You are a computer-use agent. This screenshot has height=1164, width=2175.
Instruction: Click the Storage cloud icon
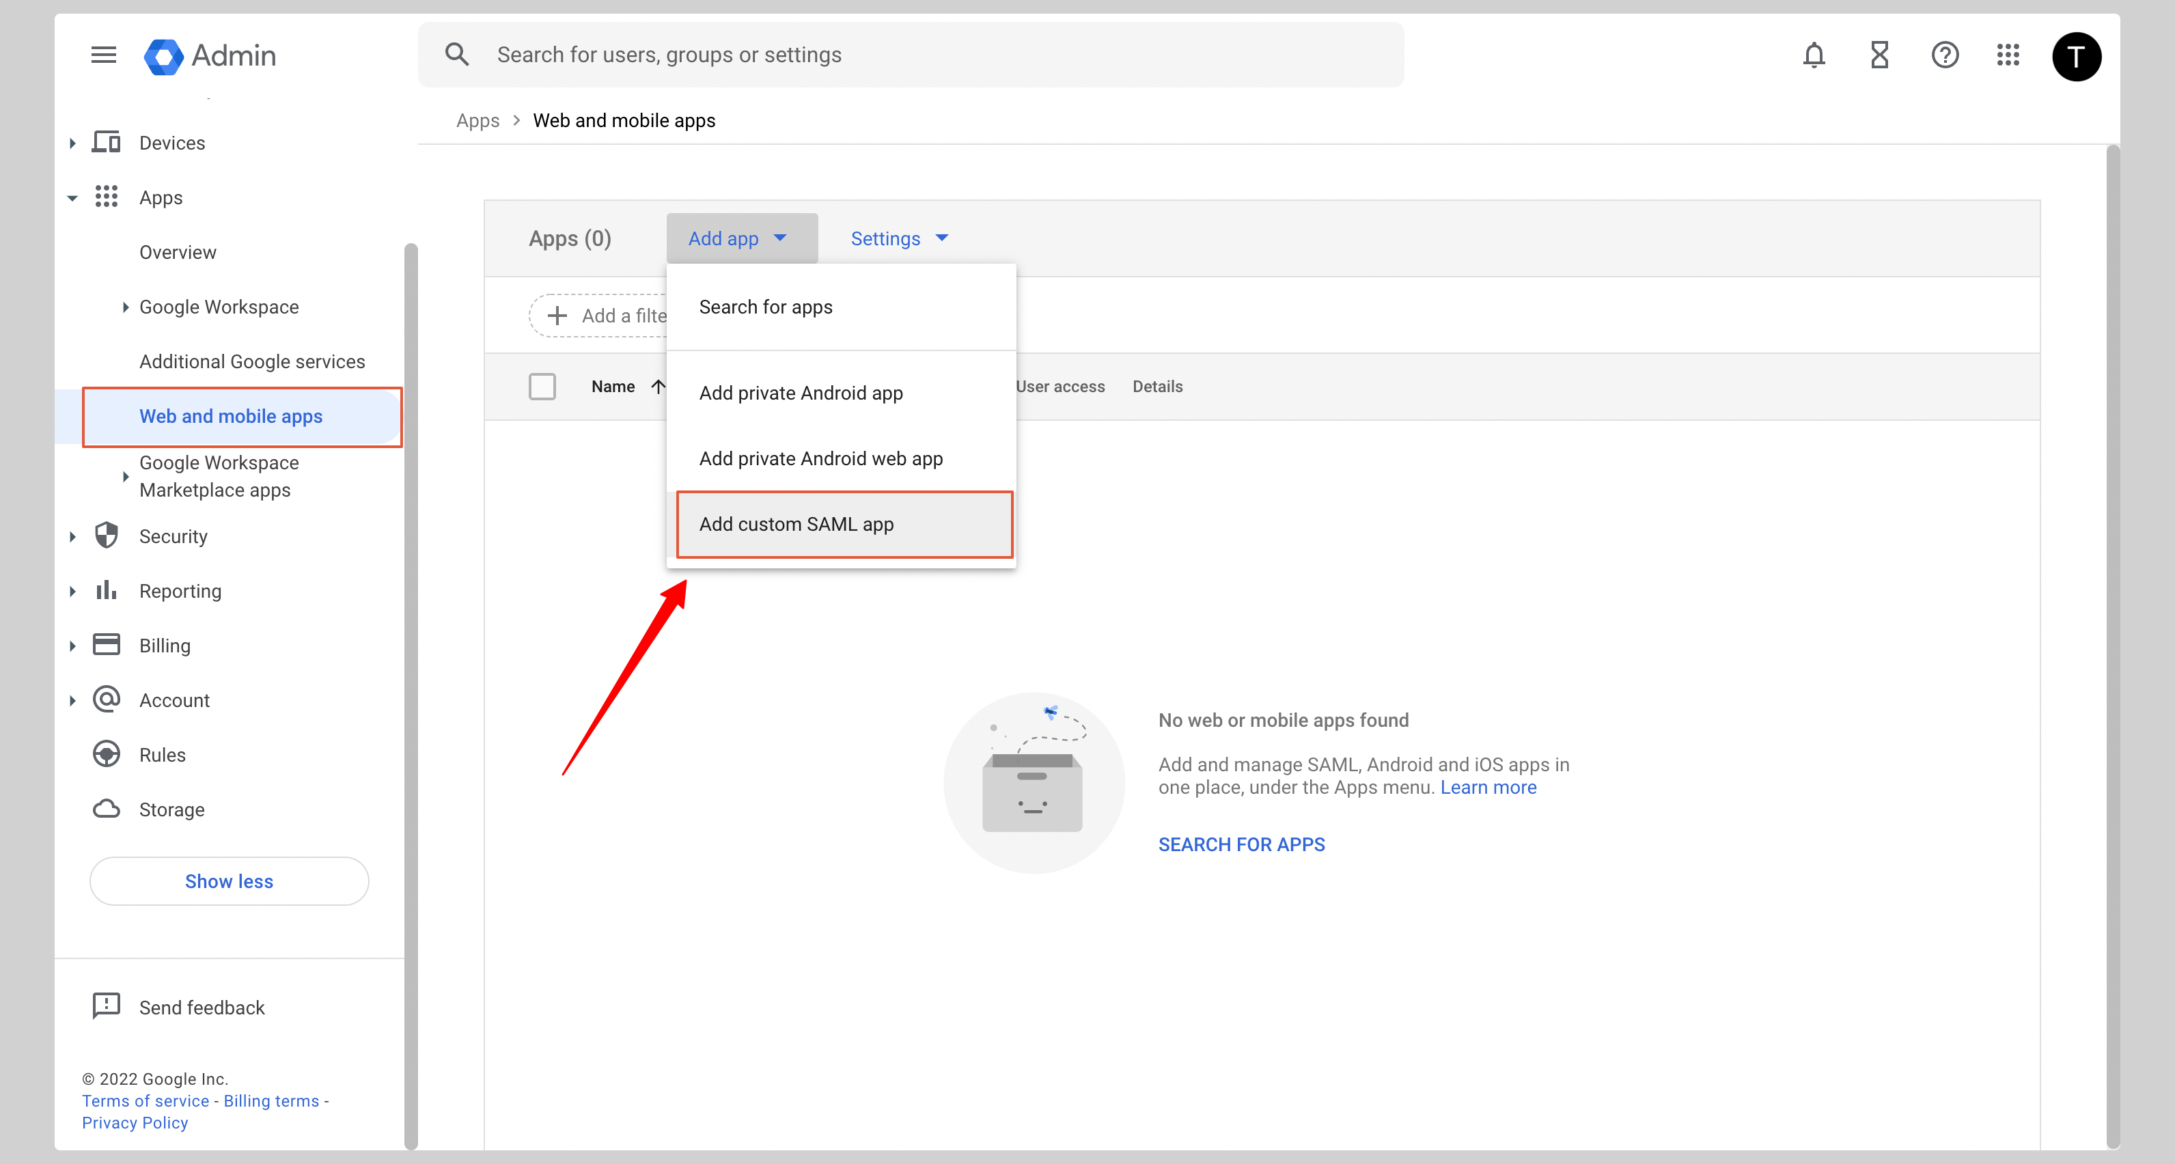click(106, 809)
